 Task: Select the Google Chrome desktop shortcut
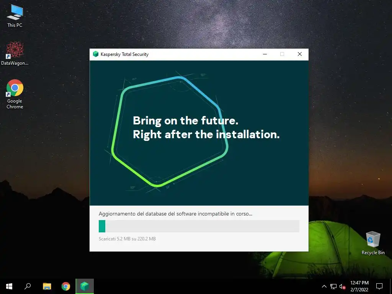[x=15, y=94]
